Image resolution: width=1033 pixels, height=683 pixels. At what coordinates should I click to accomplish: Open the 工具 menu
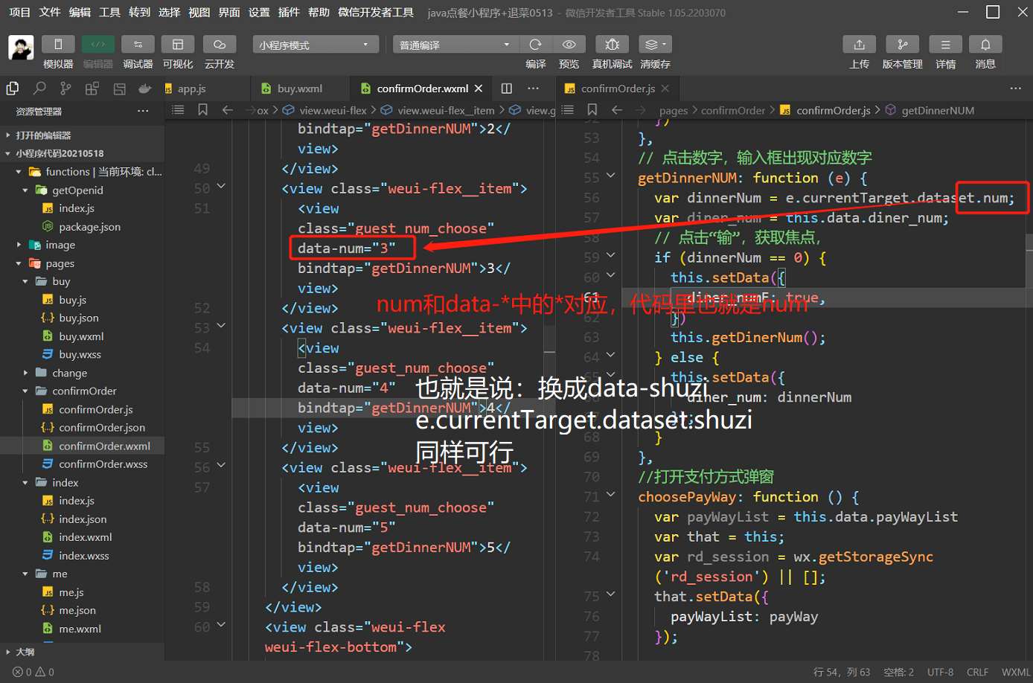(109, 13)
